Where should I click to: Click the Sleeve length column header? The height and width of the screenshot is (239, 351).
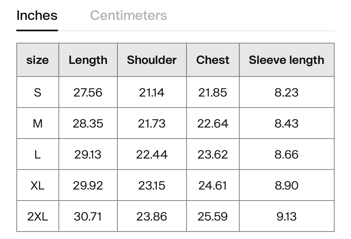click(x=287, y=60)
